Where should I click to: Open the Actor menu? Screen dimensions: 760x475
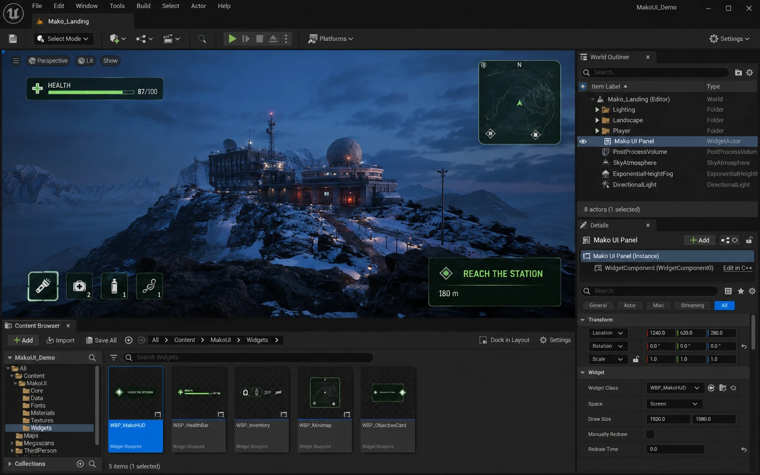click(x=198, y=6)
